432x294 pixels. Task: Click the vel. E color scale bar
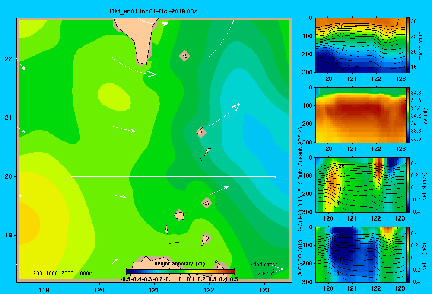(x=407, y=255)
